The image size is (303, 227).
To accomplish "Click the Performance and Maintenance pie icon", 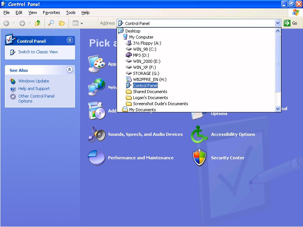I will pos(96,158).
